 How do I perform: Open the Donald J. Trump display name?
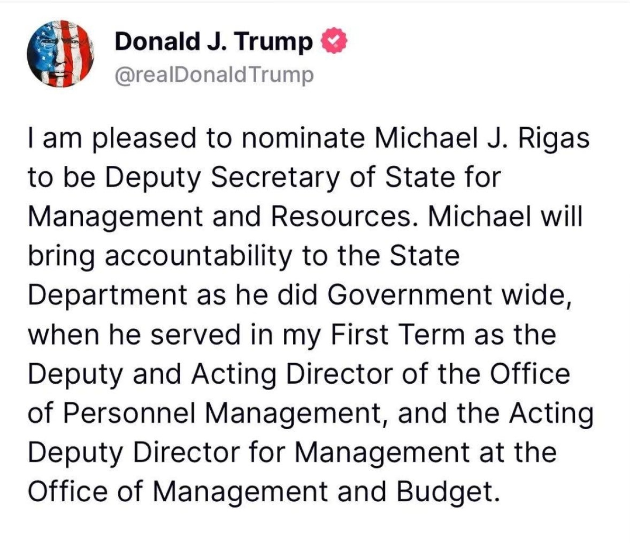tap(214, 42)
